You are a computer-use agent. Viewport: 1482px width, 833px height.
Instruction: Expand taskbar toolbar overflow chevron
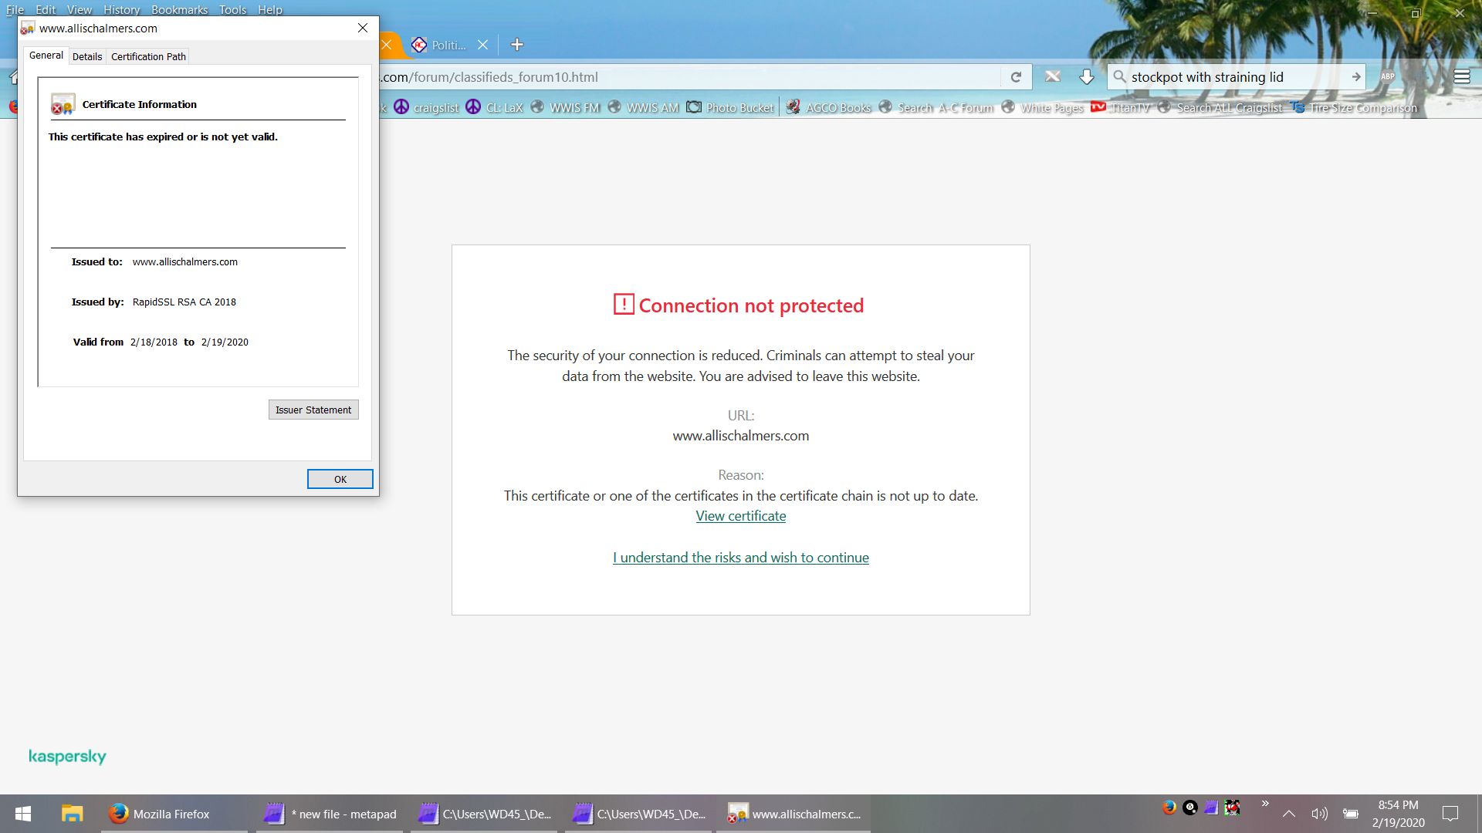point(1265,804)
